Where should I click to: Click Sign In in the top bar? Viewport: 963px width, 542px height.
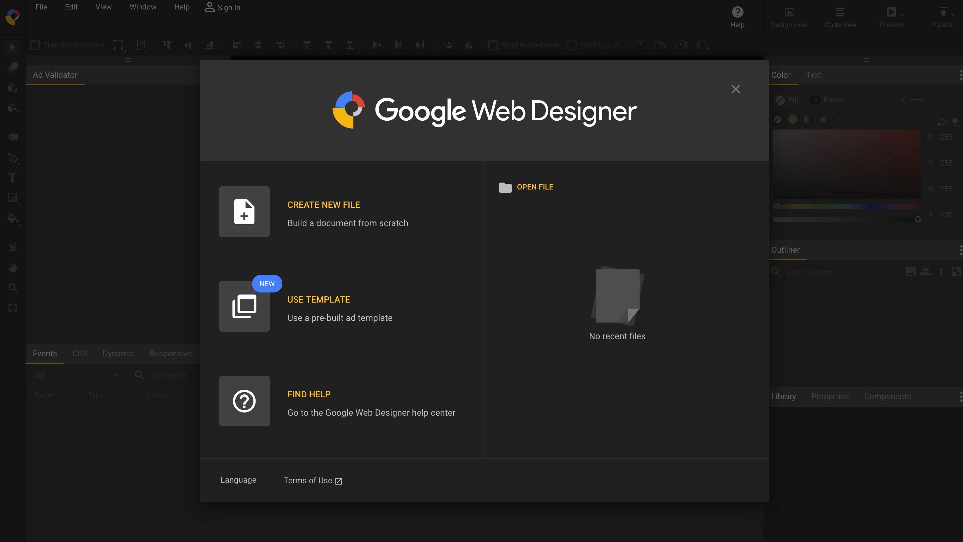point(222,7)
